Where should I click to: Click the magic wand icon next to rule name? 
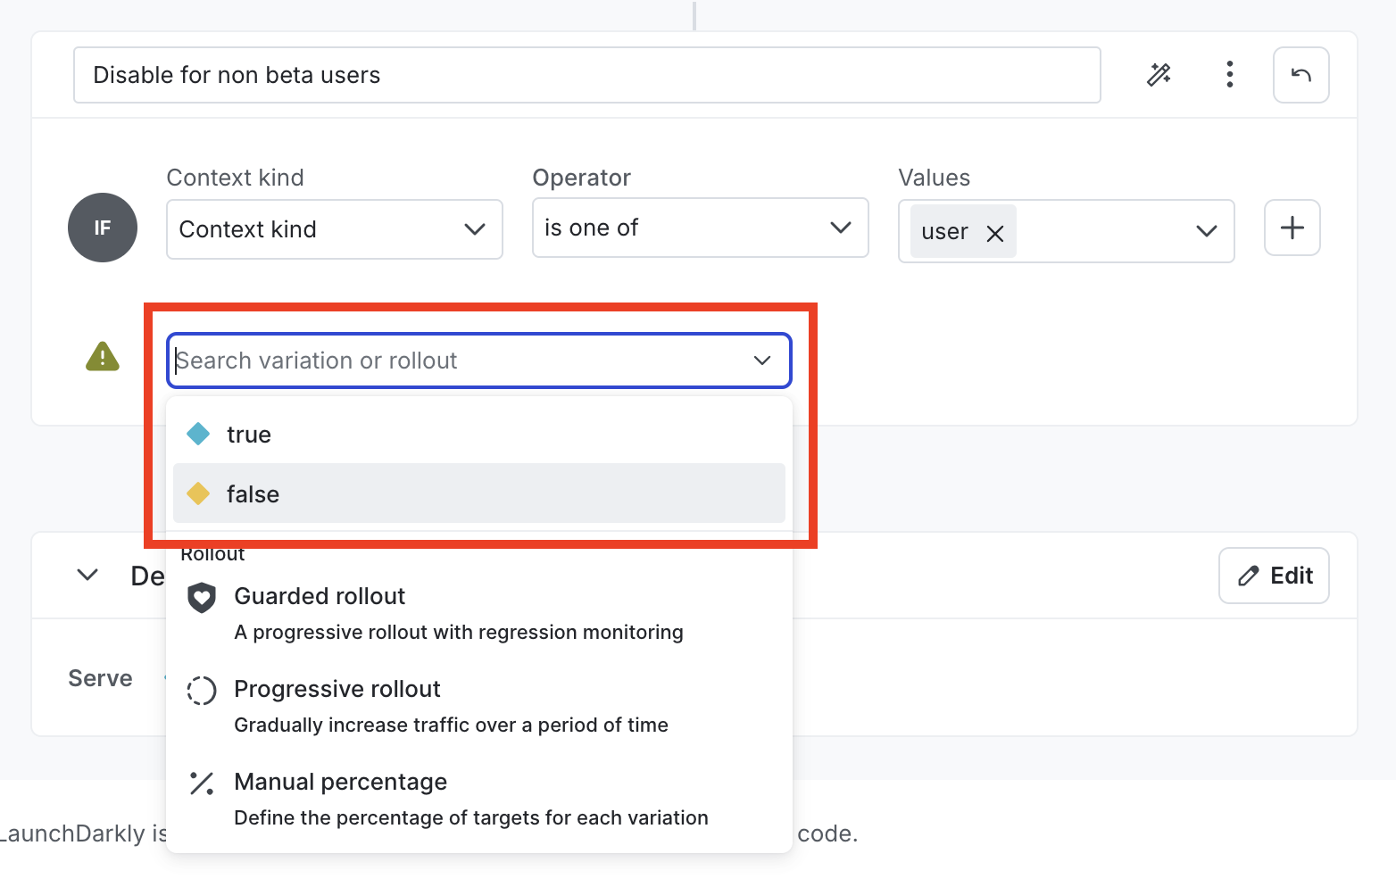coord(1159,75)
